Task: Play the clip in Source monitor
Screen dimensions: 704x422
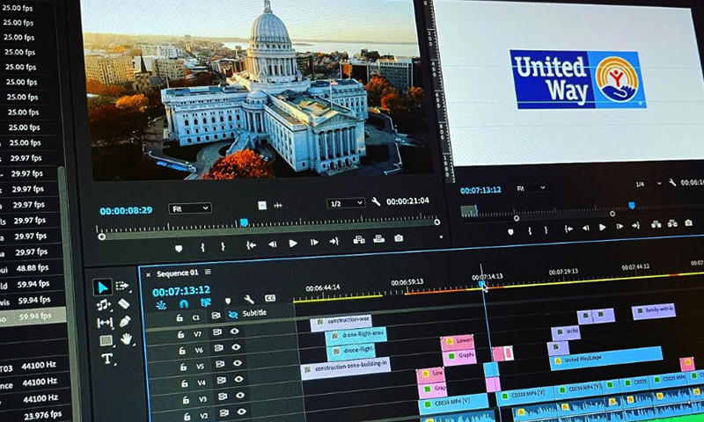Action: coord(293,243)
